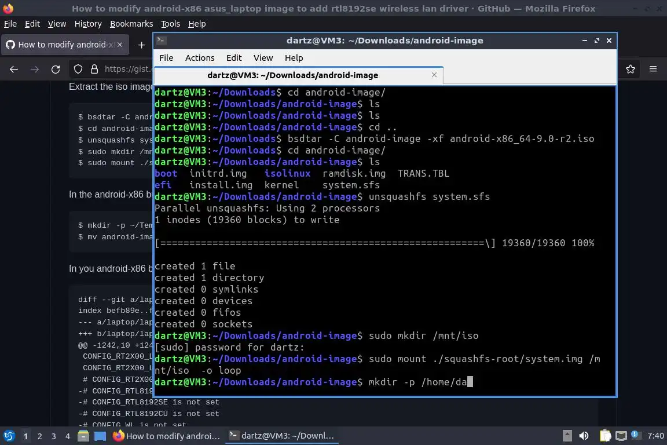Screen dimensions: 667x445
Task: Open terminal File menu
Action: (x=166, y=58)
